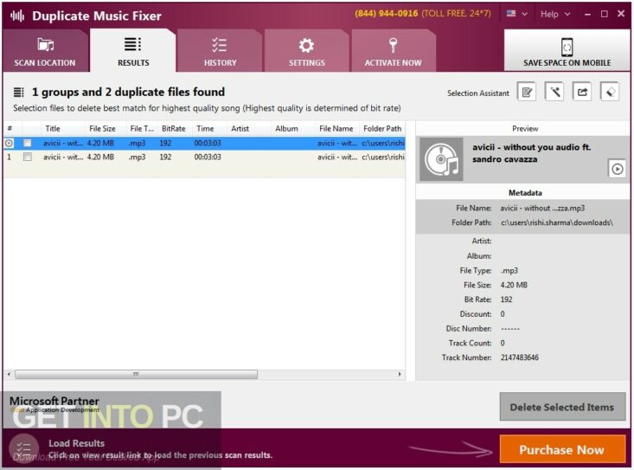
Task: Click the Load Results icon
Action: coord(23,447)
